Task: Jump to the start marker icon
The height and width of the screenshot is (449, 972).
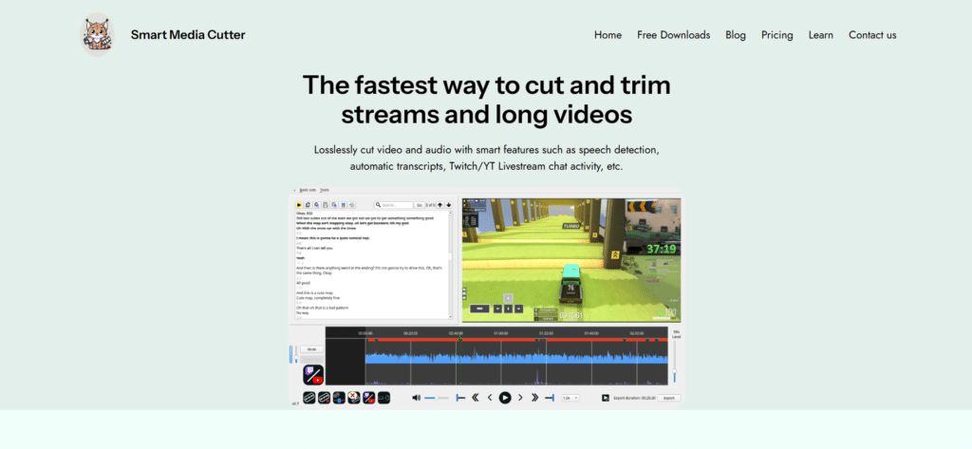Action: (460, 398)
